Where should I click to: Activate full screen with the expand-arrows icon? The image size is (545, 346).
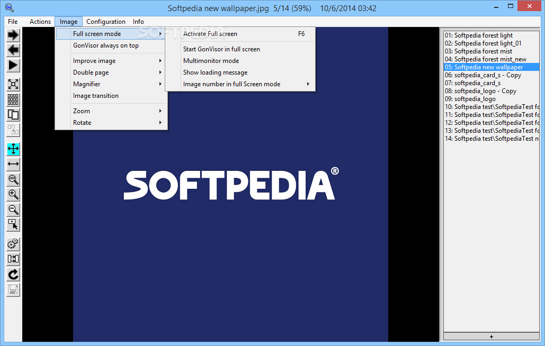tap(13, 84)
